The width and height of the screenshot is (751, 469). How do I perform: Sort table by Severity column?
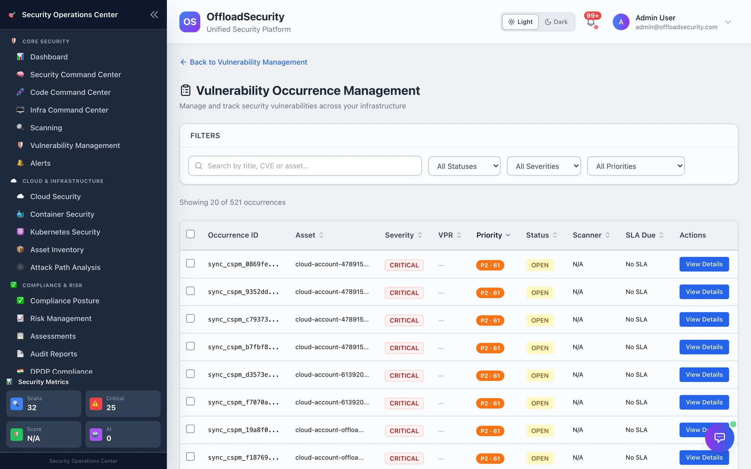point(404,235)
